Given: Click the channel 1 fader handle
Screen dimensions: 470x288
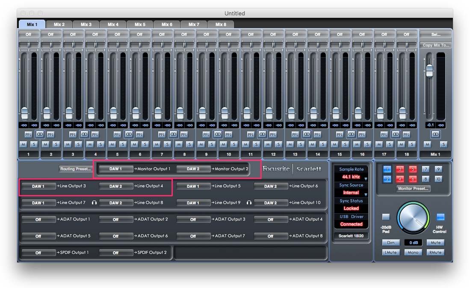Looking at the screenshot, I should tap(24, 113).
